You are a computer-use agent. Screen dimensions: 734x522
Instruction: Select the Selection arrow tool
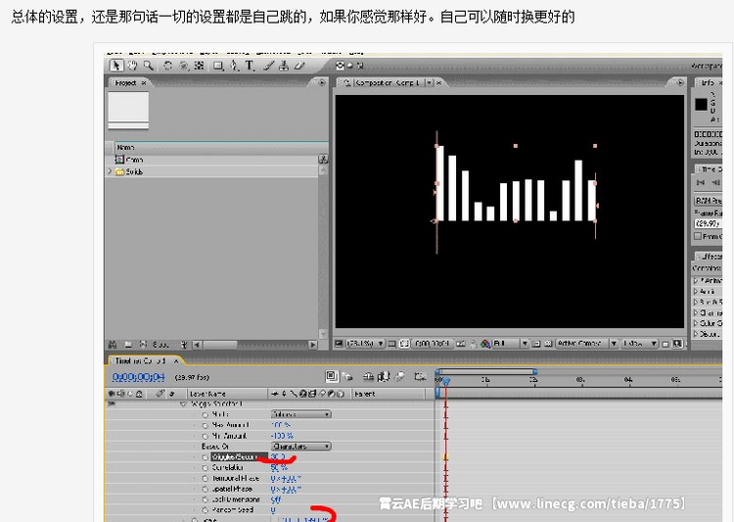click(x=116, y=66)
